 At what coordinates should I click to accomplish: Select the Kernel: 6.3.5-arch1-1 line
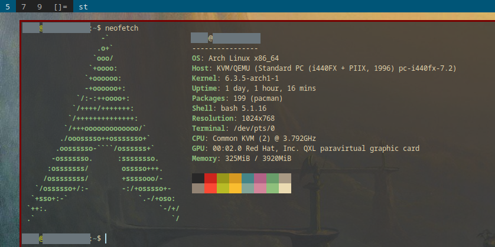(x=235, y=78)
